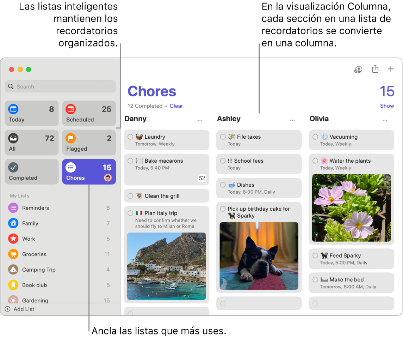
Task: Select the Groceries list in the sidebar
Action: (34, 254)
